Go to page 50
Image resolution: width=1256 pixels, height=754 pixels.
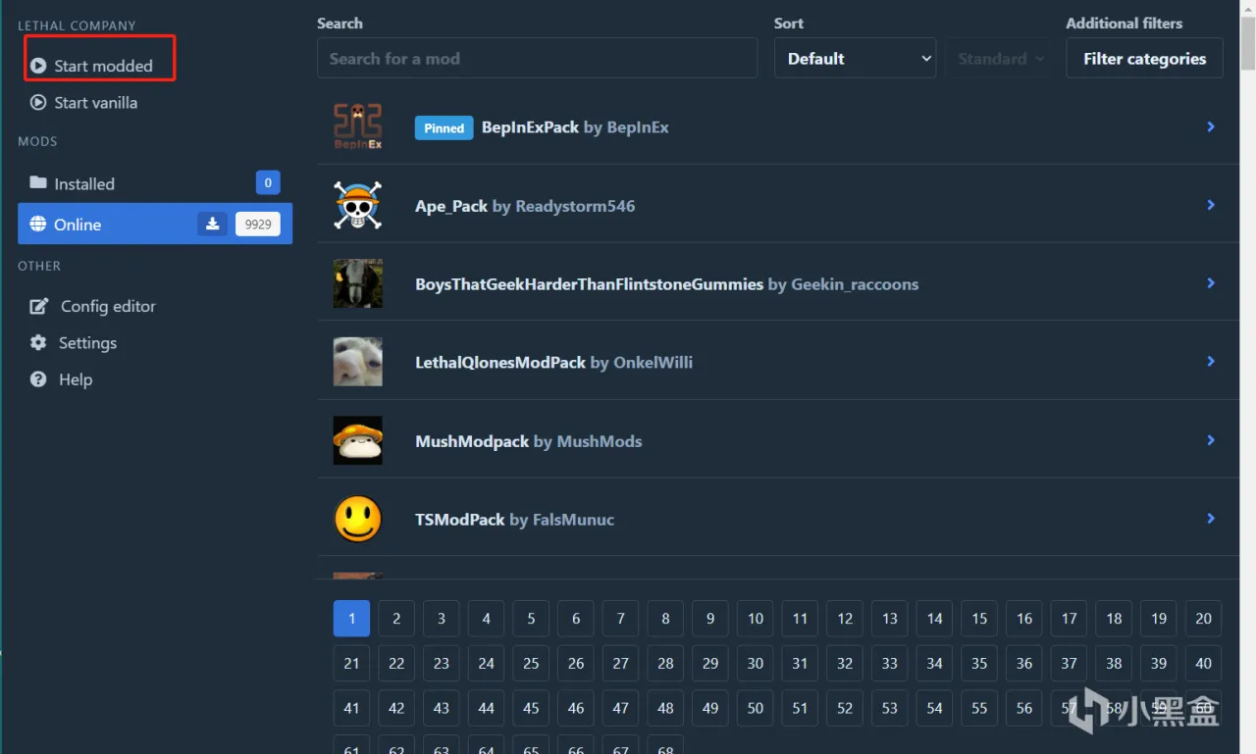point(756,708)
